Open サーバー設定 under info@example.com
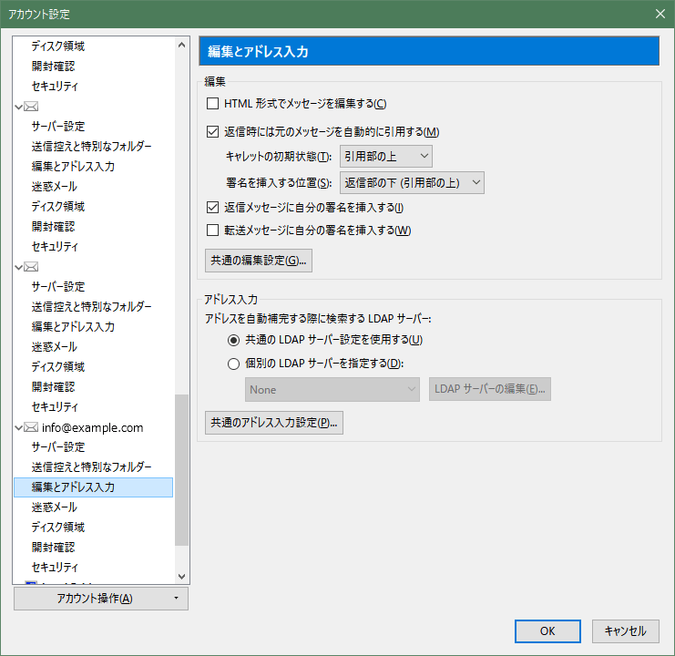The width and height of the screenshot is (675, 656). click(58, 447)
